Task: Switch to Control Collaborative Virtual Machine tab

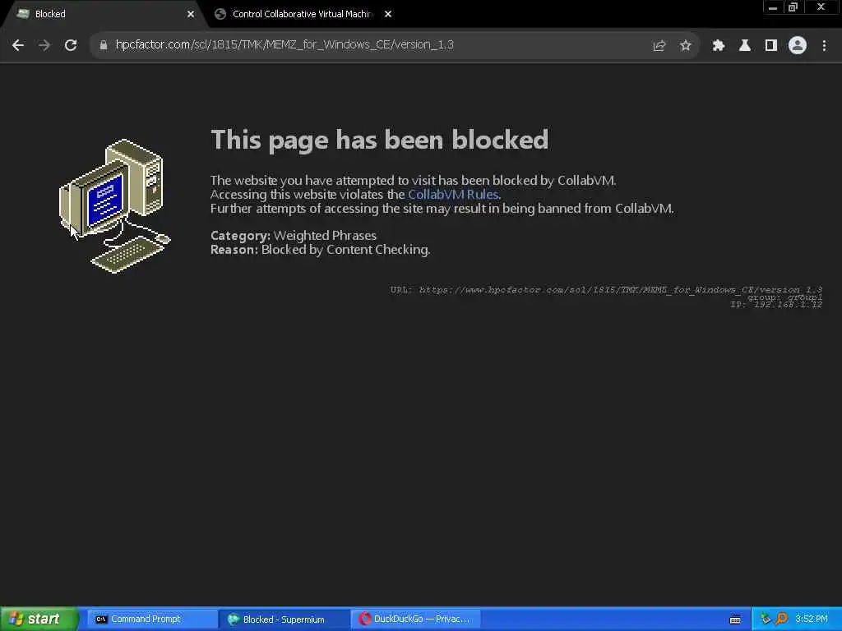Action: pos(303,15)
